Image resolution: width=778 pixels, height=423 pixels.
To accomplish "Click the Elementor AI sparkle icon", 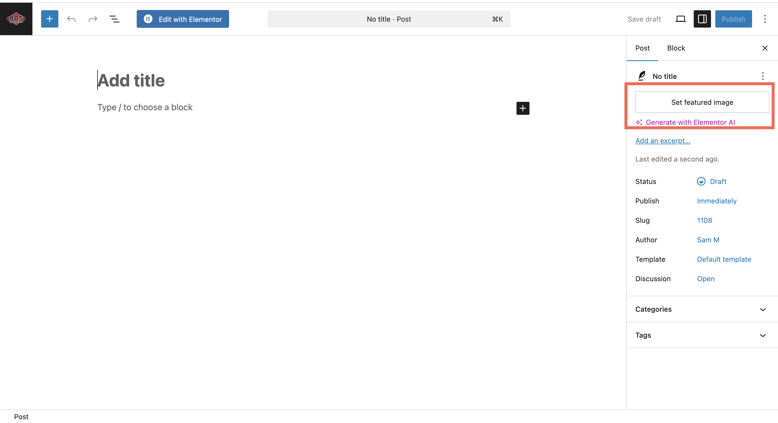I will (639, 122).
